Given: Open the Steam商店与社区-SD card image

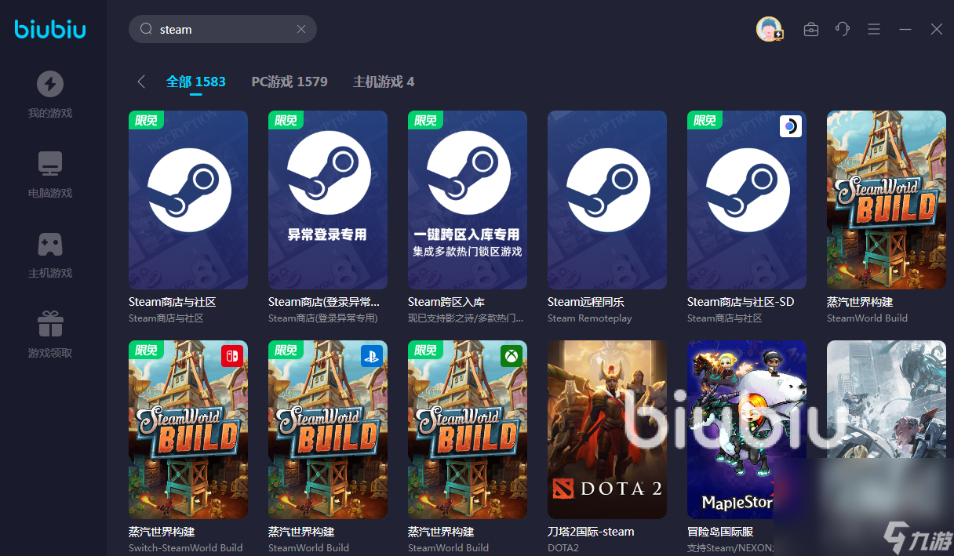Looking at the screenshot, I should (747, 200).
